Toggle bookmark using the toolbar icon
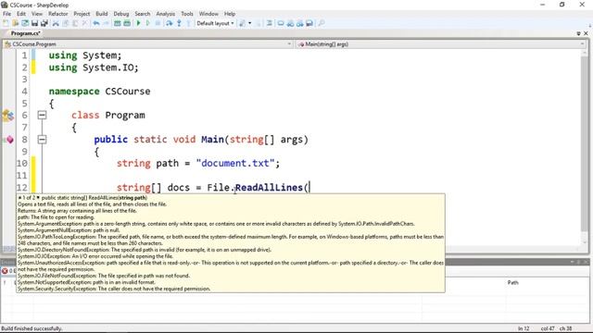The height and width of the screenshot is (333, 593). [281, 23]
